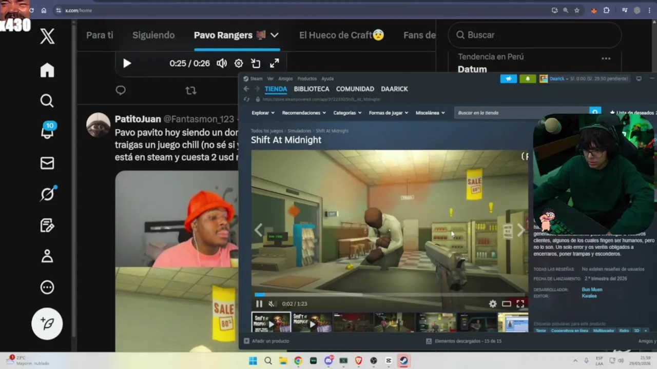
Task: Open the Ayuda menu in Steam
Action: (x=327, y=78)
